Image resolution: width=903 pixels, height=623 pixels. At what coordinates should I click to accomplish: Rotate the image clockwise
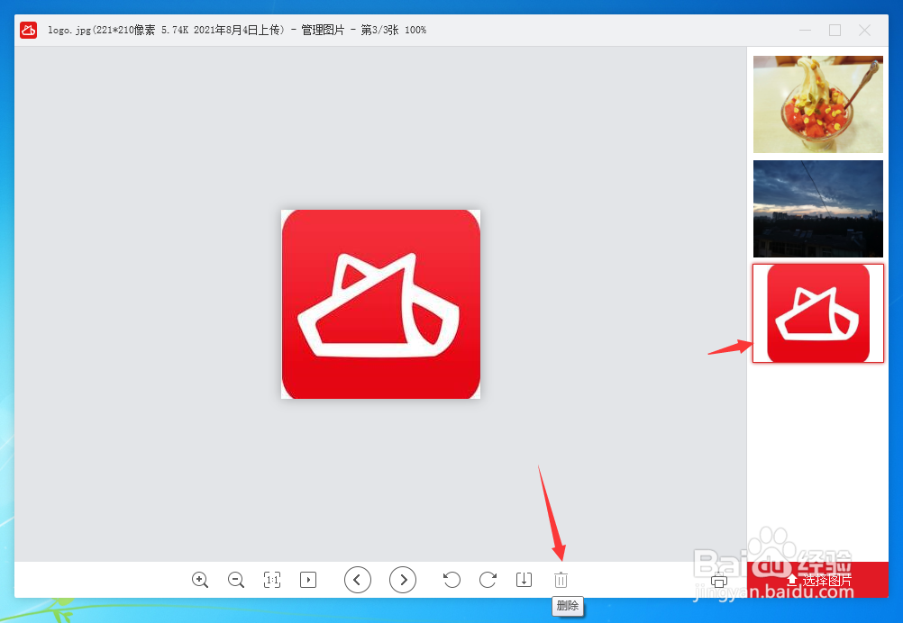pyautogui.click(x=488, y=579)
